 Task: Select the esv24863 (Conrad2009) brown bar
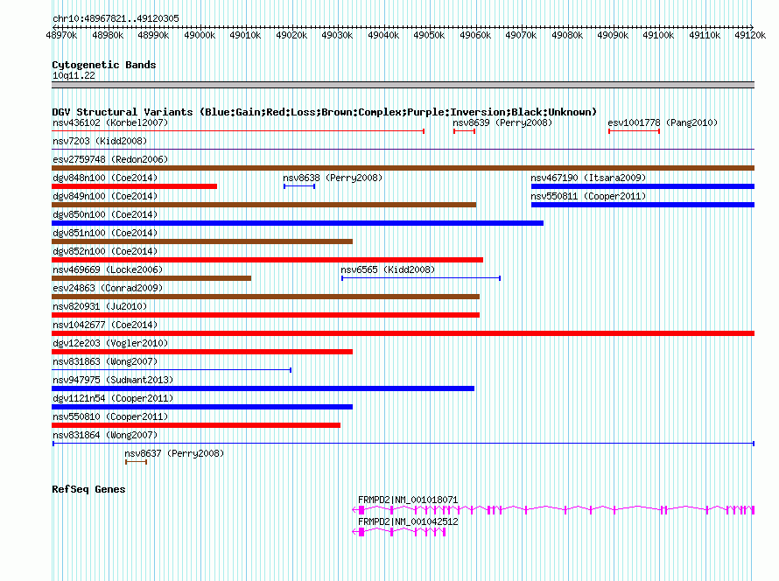(x=265, y=297)
